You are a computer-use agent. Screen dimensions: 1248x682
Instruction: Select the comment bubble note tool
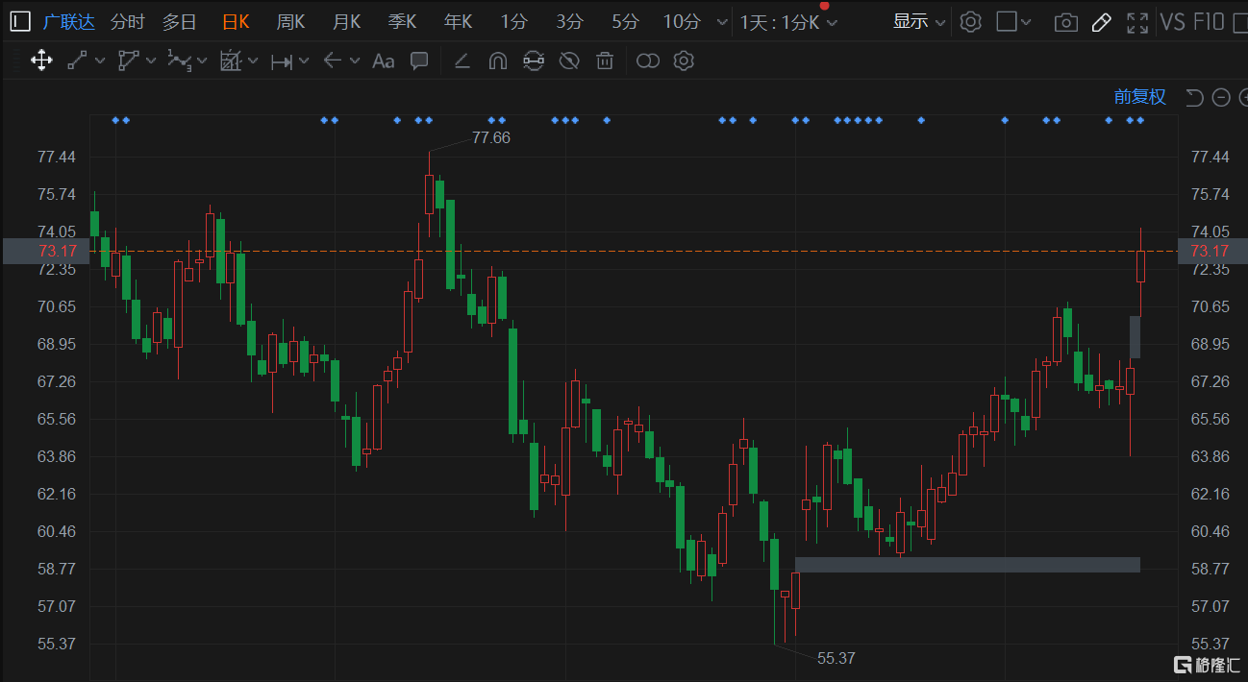419,61
